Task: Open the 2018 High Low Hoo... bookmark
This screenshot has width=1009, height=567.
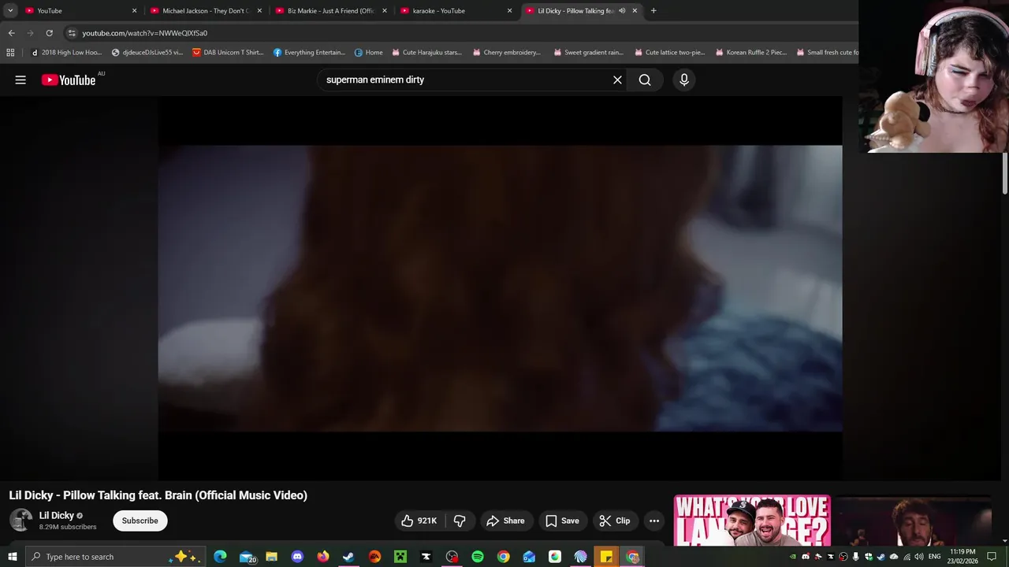Action: coord(67,53)
